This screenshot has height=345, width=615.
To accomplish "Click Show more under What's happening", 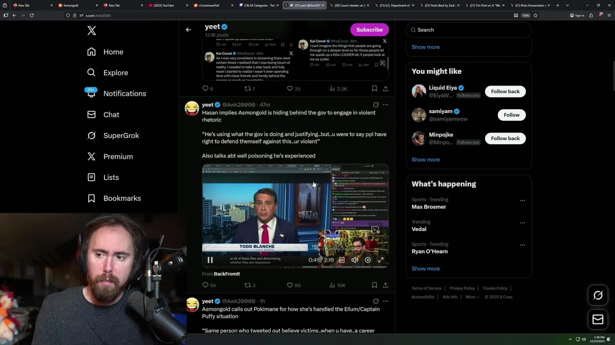I will tap(426, 268).
